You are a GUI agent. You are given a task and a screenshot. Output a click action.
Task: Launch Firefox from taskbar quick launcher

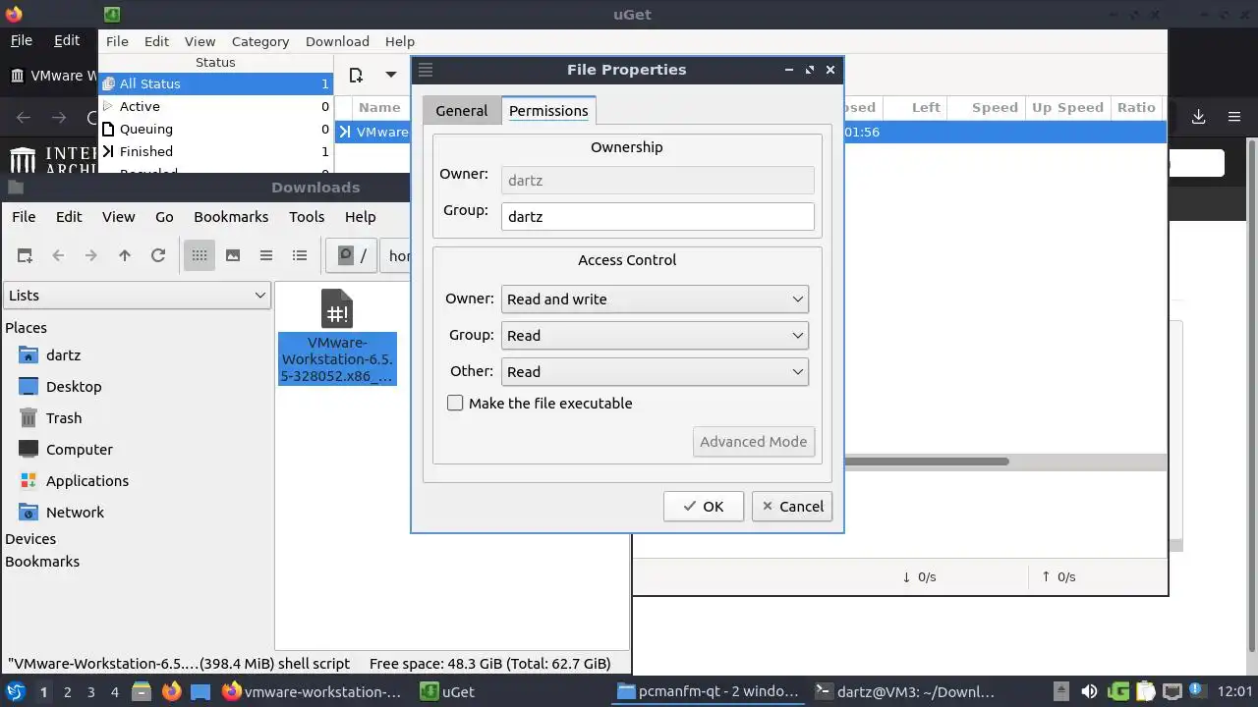click(171, 691)
